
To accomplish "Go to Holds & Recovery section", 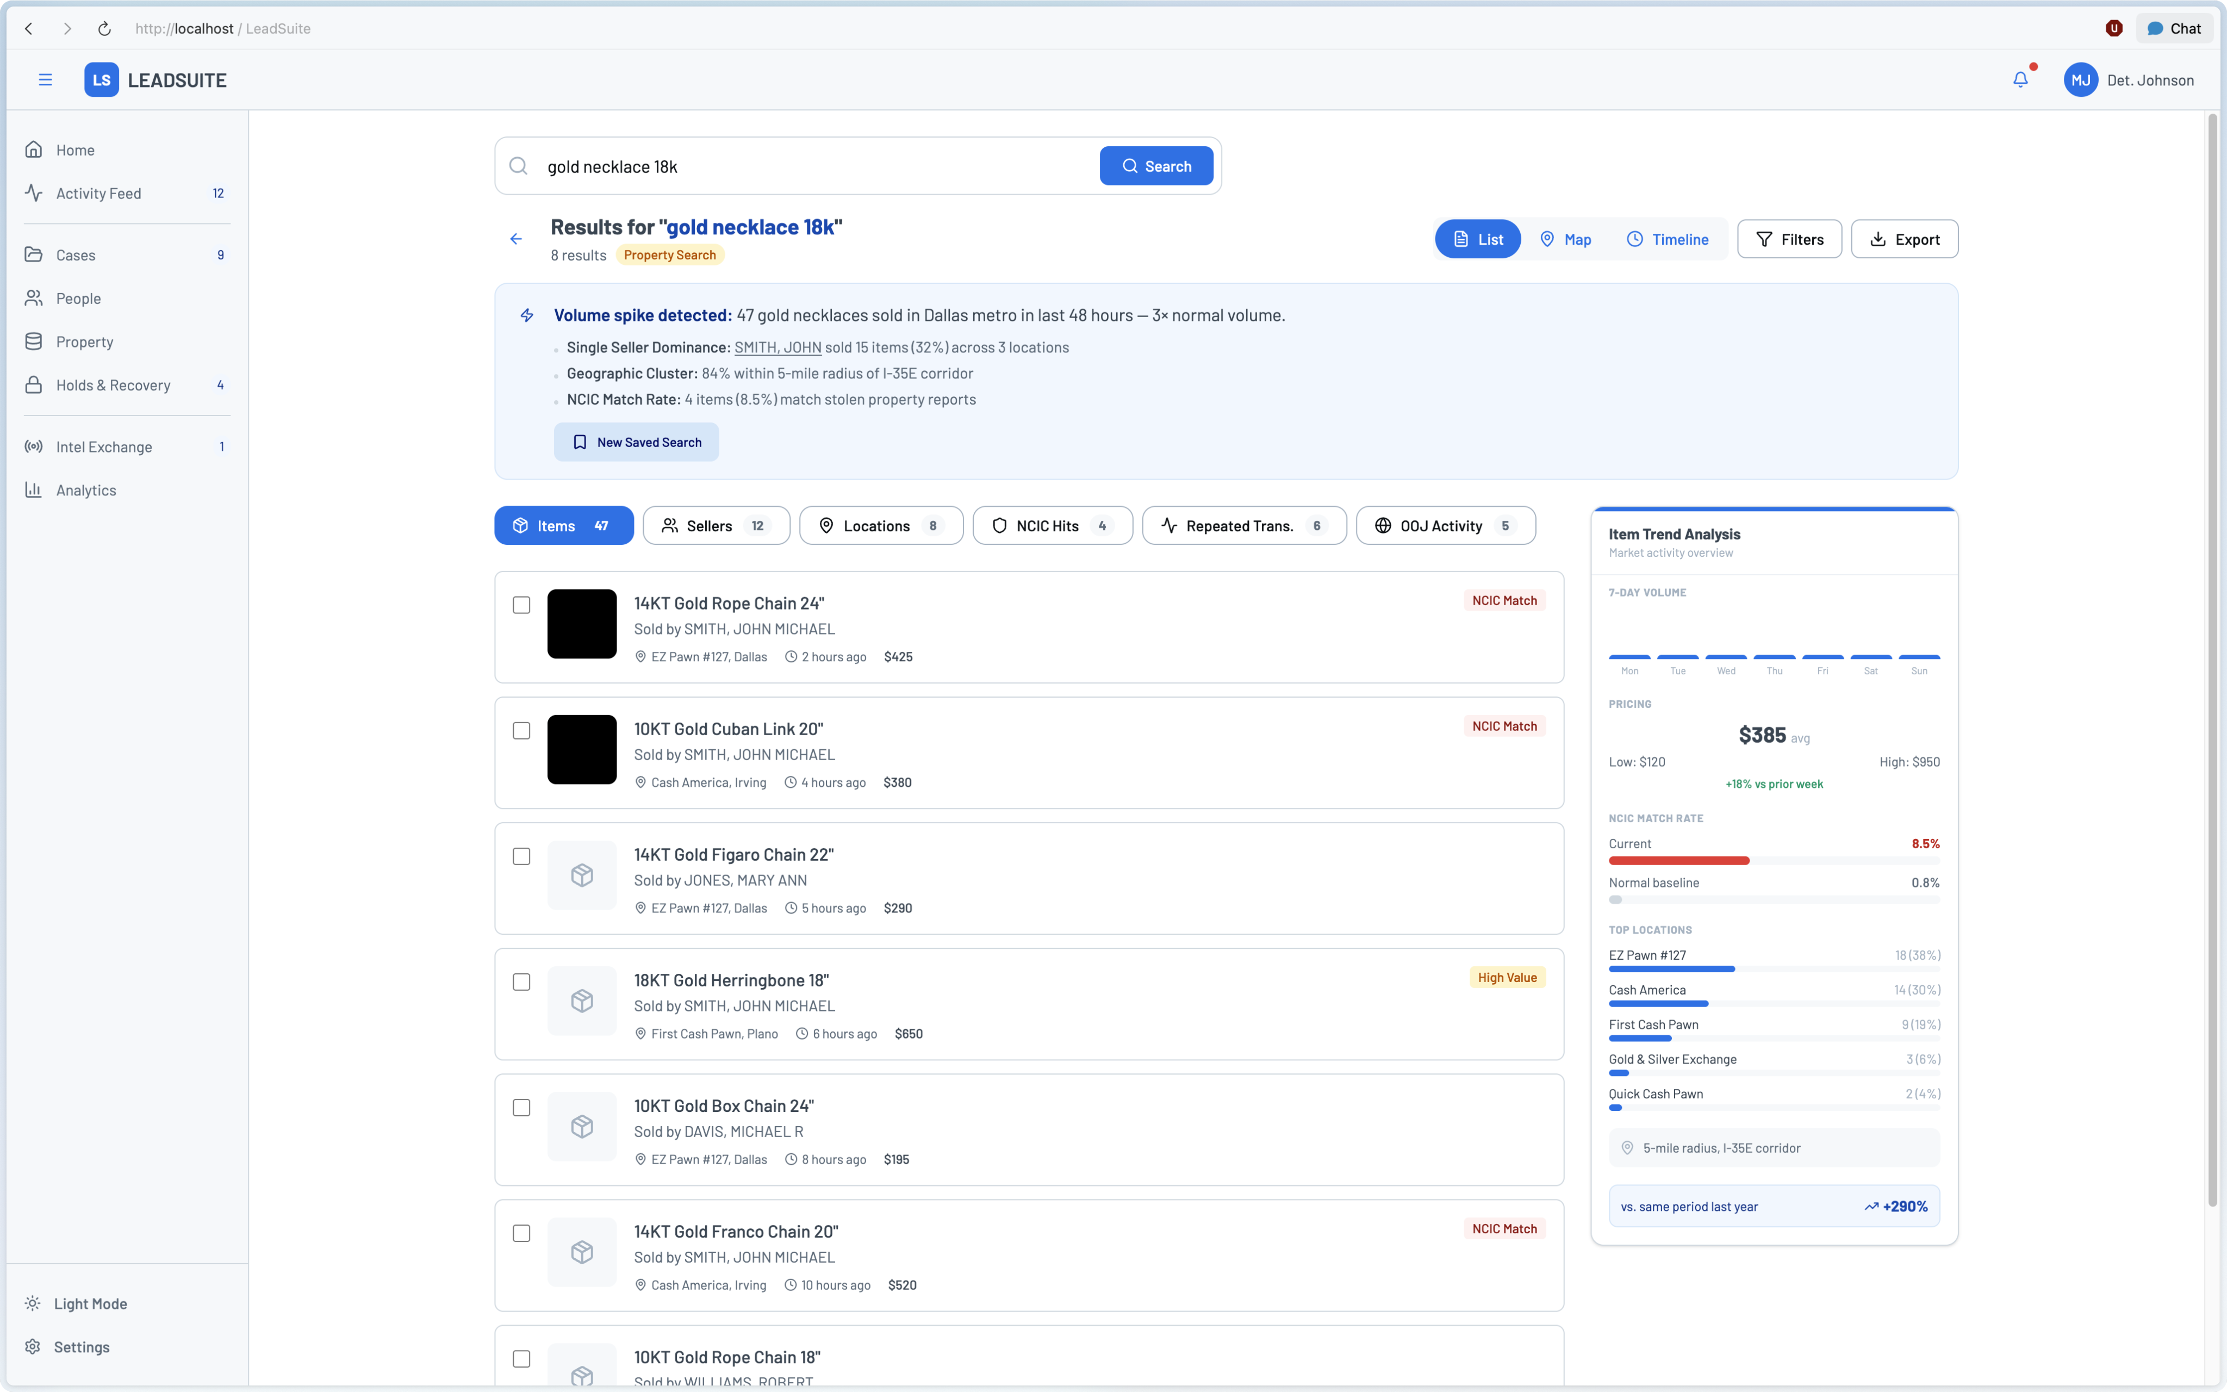I will click(x=112, y=385).
